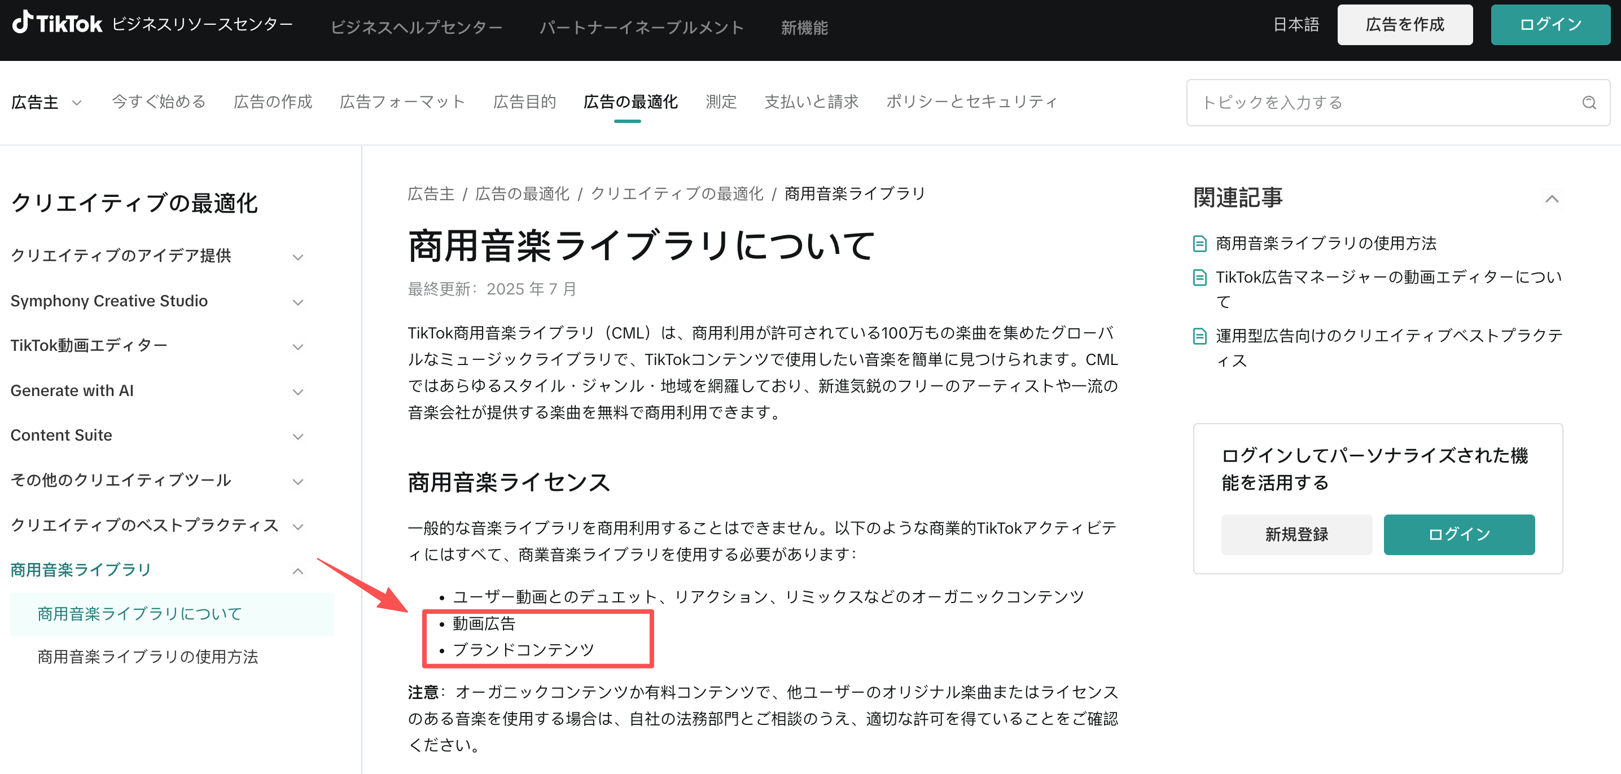1621x774 pixels.
Task: Open the 広告主 dropdown
Action: tap(47, 102)
